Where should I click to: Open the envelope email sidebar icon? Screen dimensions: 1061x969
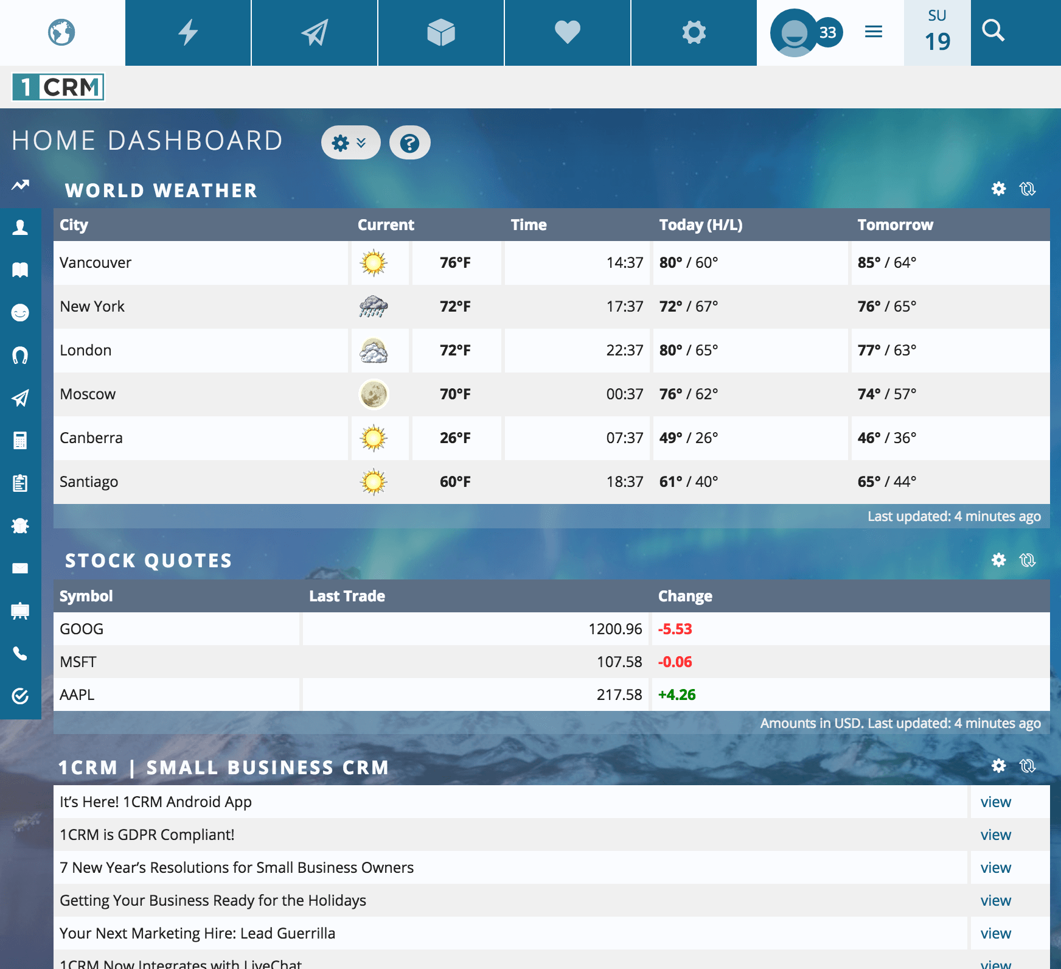pyautogui.click(x=20, y=568)
